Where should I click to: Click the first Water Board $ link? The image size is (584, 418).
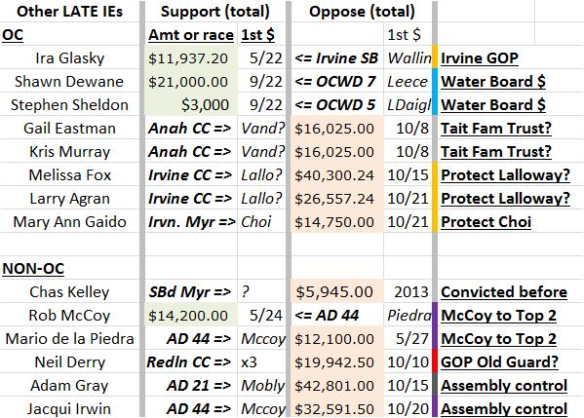(x=493, y=82)
